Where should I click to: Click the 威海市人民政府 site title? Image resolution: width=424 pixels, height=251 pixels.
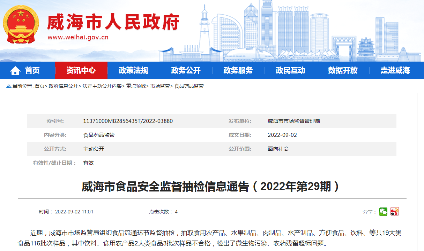point(113,22)
